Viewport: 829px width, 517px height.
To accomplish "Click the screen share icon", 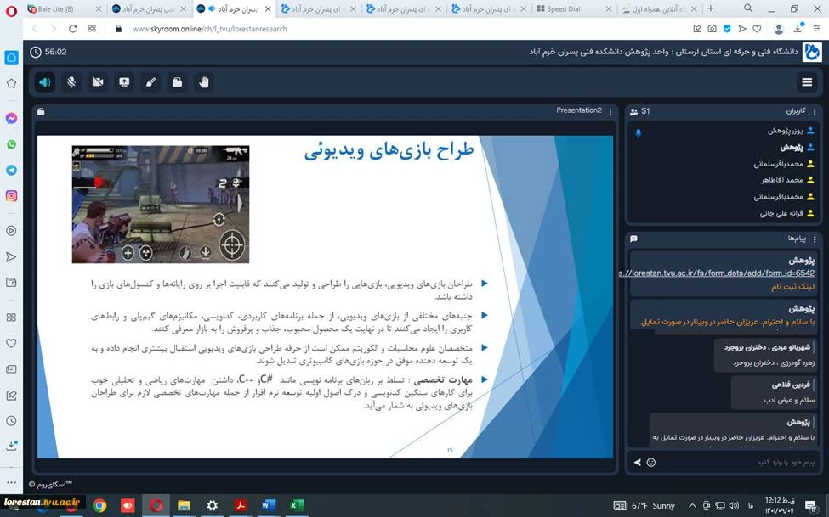I will point(124,82).
